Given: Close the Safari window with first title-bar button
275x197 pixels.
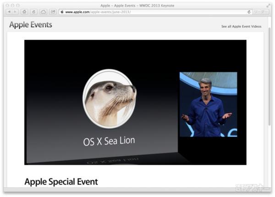Looking at the screenshot, I should [7, 6].
